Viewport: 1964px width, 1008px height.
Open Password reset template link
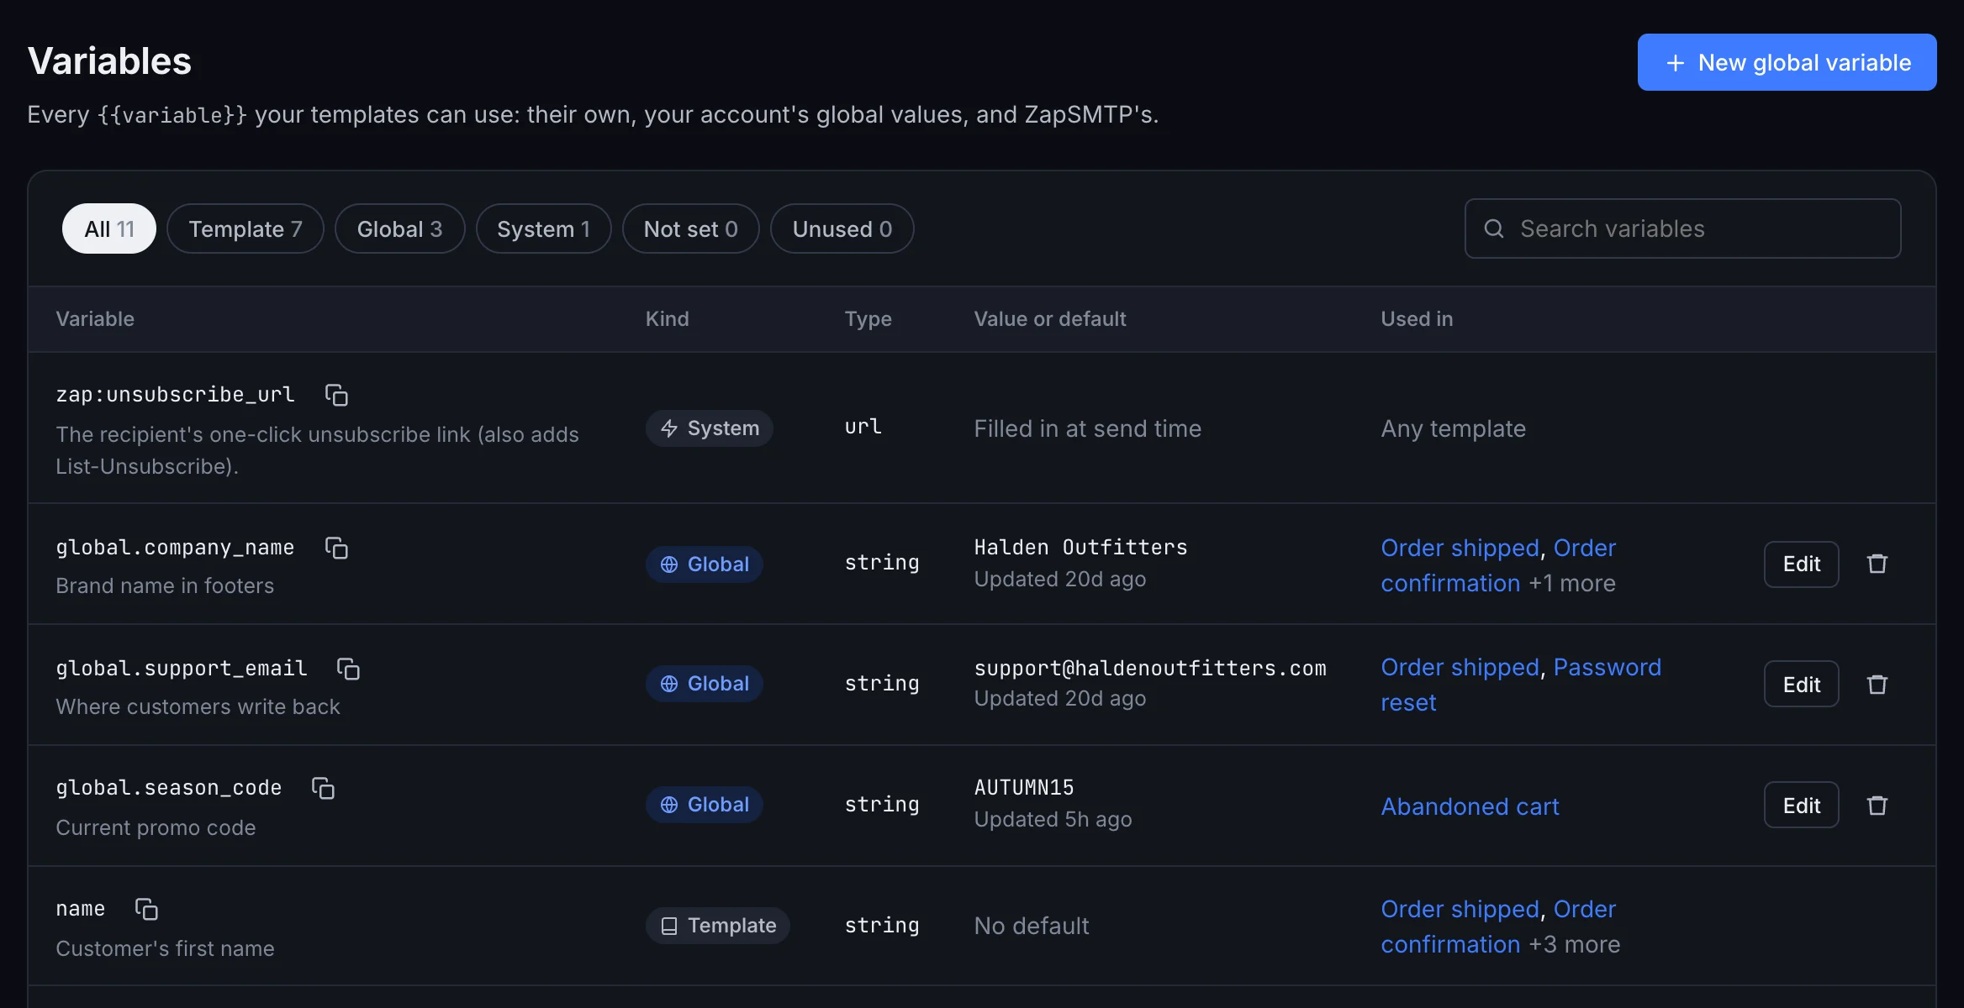pos(1521,685)
